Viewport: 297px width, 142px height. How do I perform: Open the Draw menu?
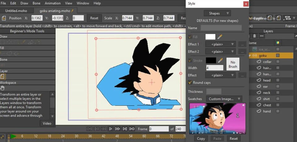24,3
